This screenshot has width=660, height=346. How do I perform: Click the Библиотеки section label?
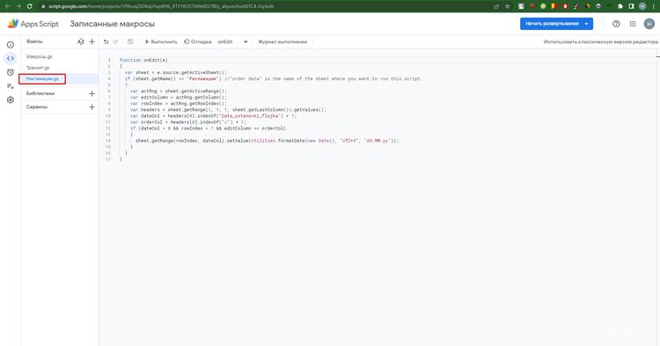tap(40, 93)
